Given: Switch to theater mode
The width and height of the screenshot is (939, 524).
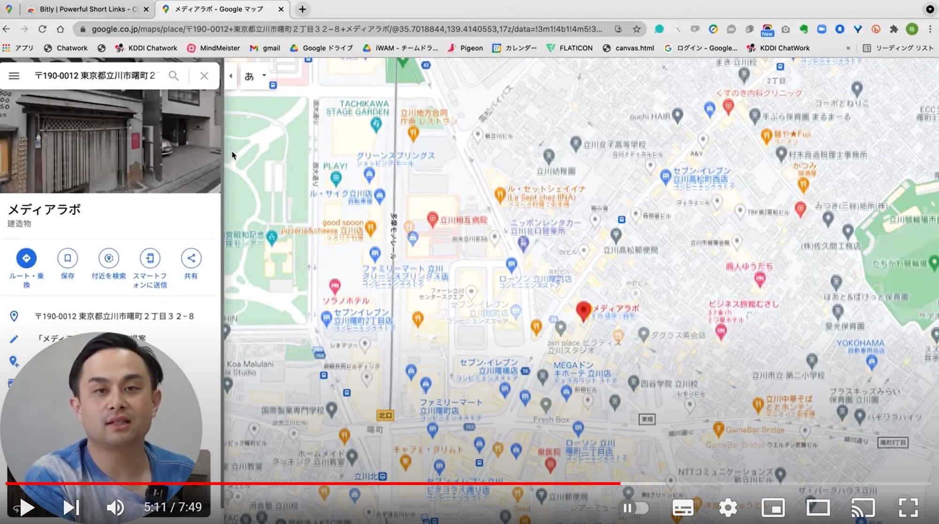Looking at the screenshot, I should [x=818, y=508].
